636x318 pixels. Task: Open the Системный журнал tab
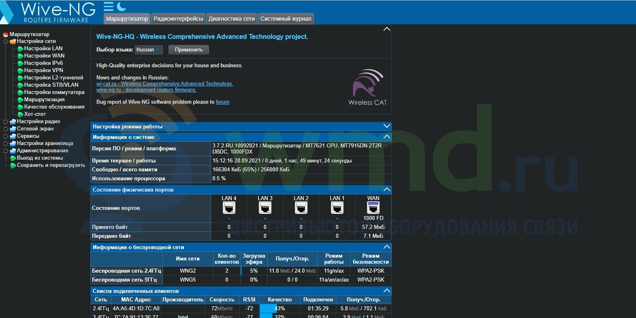(x=286, y=19)
